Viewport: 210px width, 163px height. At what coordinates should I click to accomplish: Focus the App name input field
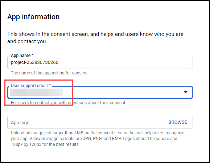100,62
